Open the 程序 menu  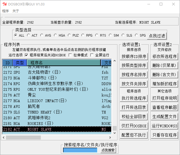(5, 11)
